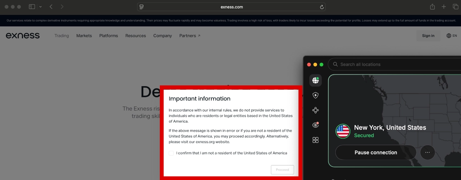Screen dimensions: 461x180
Task: Click the Pause connection button
Action: (x=376, y=152)
